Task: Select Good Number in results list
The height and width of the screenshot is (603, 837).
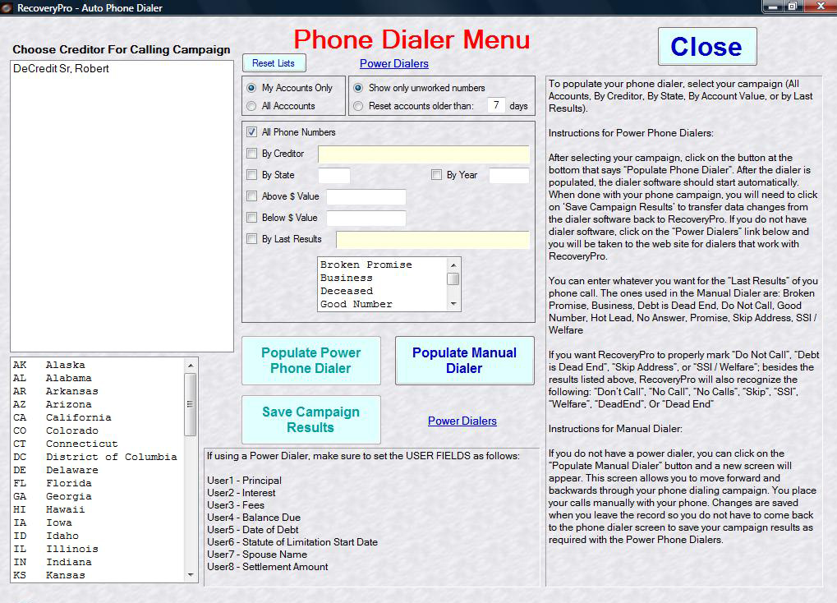Action: 382,304
